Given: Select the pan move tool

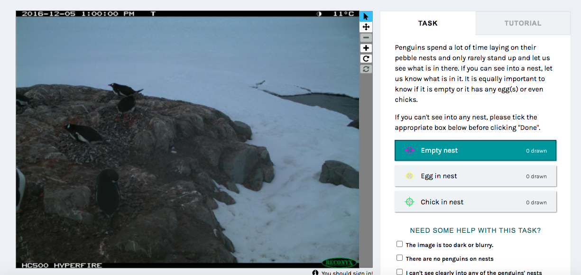Looking at the screenshot, I should point(366,27).
